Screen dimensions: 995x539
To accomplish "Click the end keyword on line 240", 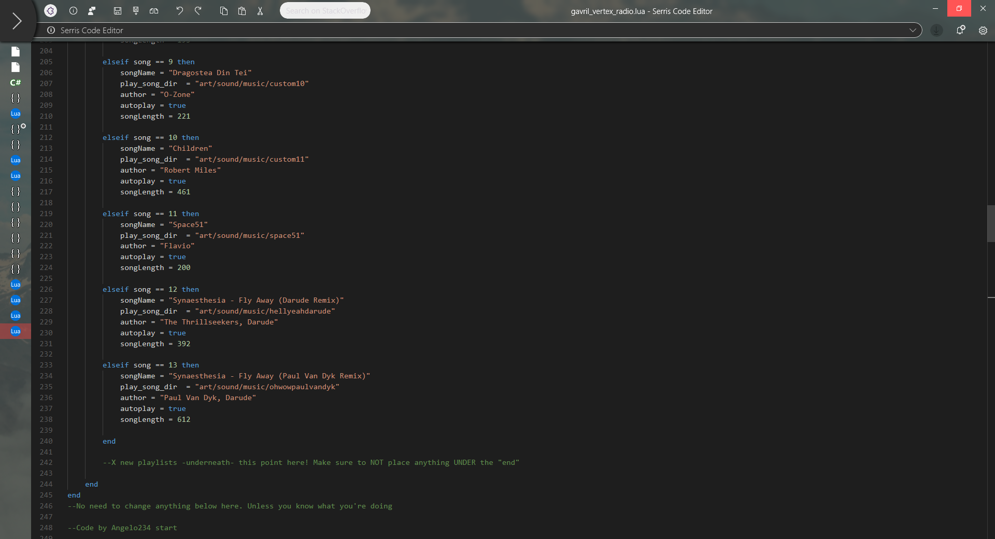I will point(109,441).
